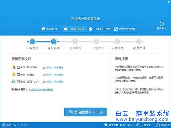The width and height of the screenshot is (171, 128).
Task: Open 新手教程 help icon in status bar
Action: coord(158,125)
